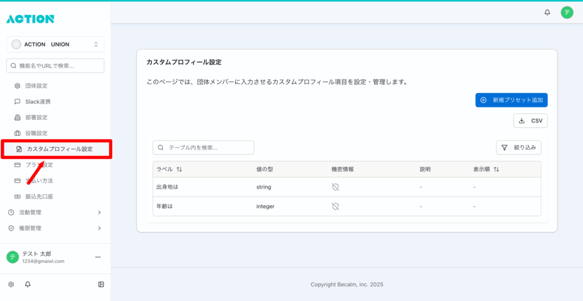Download the table via CSV button
This screenshot has width=583, height=301.
point(530,120)
